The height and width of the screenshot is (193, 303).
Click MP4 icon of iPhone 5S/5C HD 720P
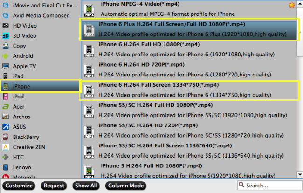89,132
